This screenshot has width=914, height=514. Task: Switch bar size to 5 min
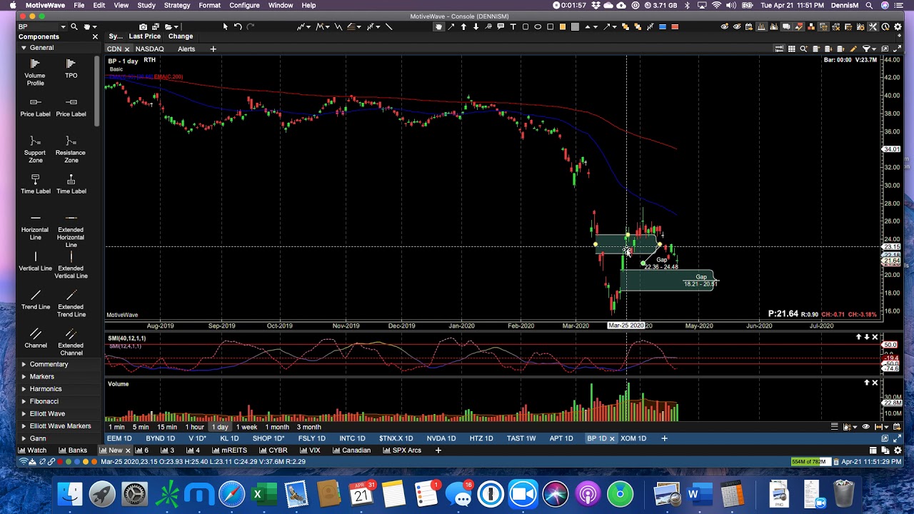(141, 427)
